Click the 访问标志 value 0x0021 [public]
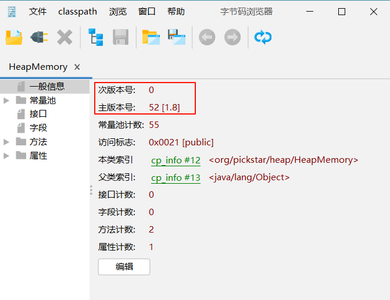Viewport: 390px width, 300px height. pyautogui.click(x=181, y=142)
